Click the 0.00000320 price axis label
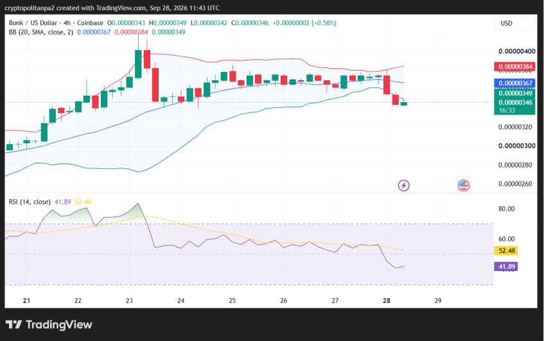This screenshot has width=544, height=341. tap(515, 127)
